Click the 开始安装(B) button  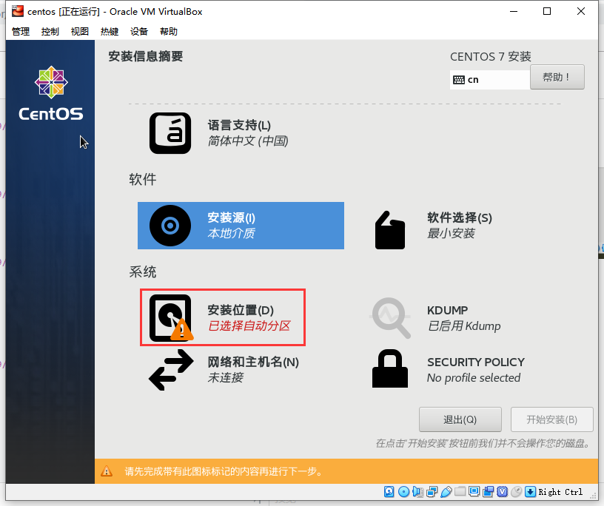(x=551, y=419)
